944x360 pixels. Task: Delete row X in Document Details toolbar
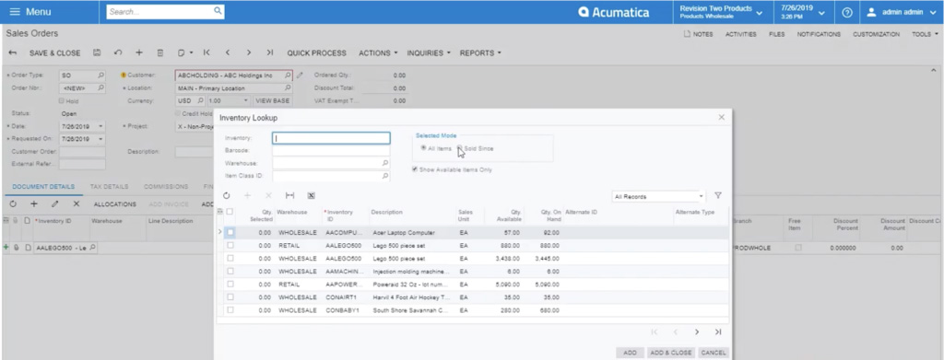coord(77,204)
